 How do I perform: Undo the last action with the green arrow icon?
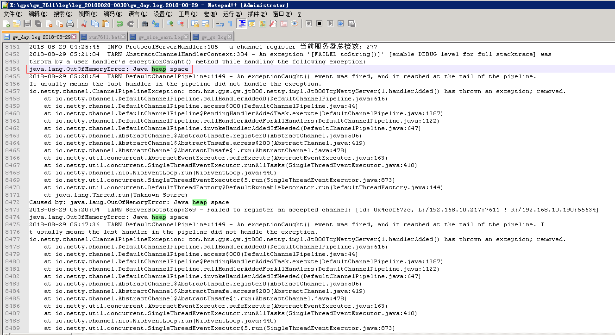click(119, 24)
